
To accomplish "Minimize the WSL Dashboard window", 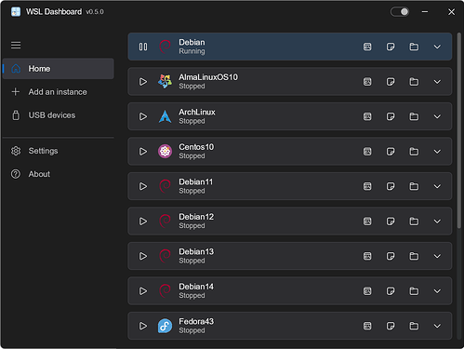I will tap(425, 12).
